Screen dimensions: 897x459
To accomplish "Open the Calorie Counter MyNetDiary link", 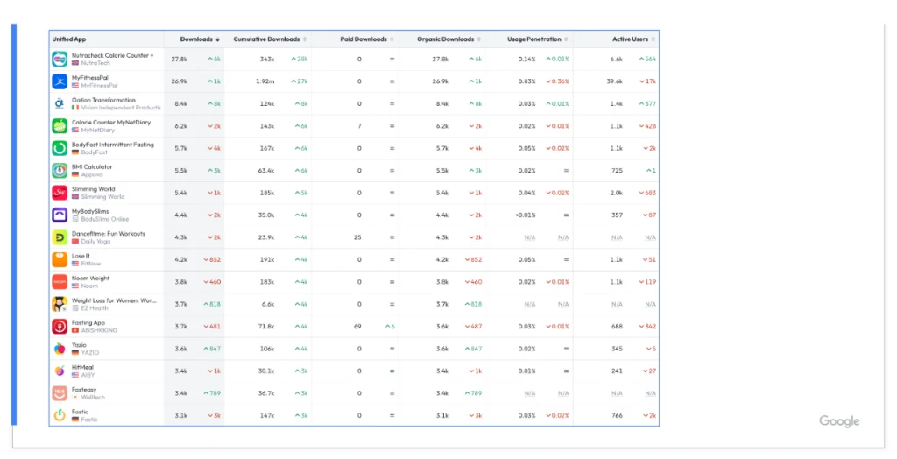I will click(110, 123).
